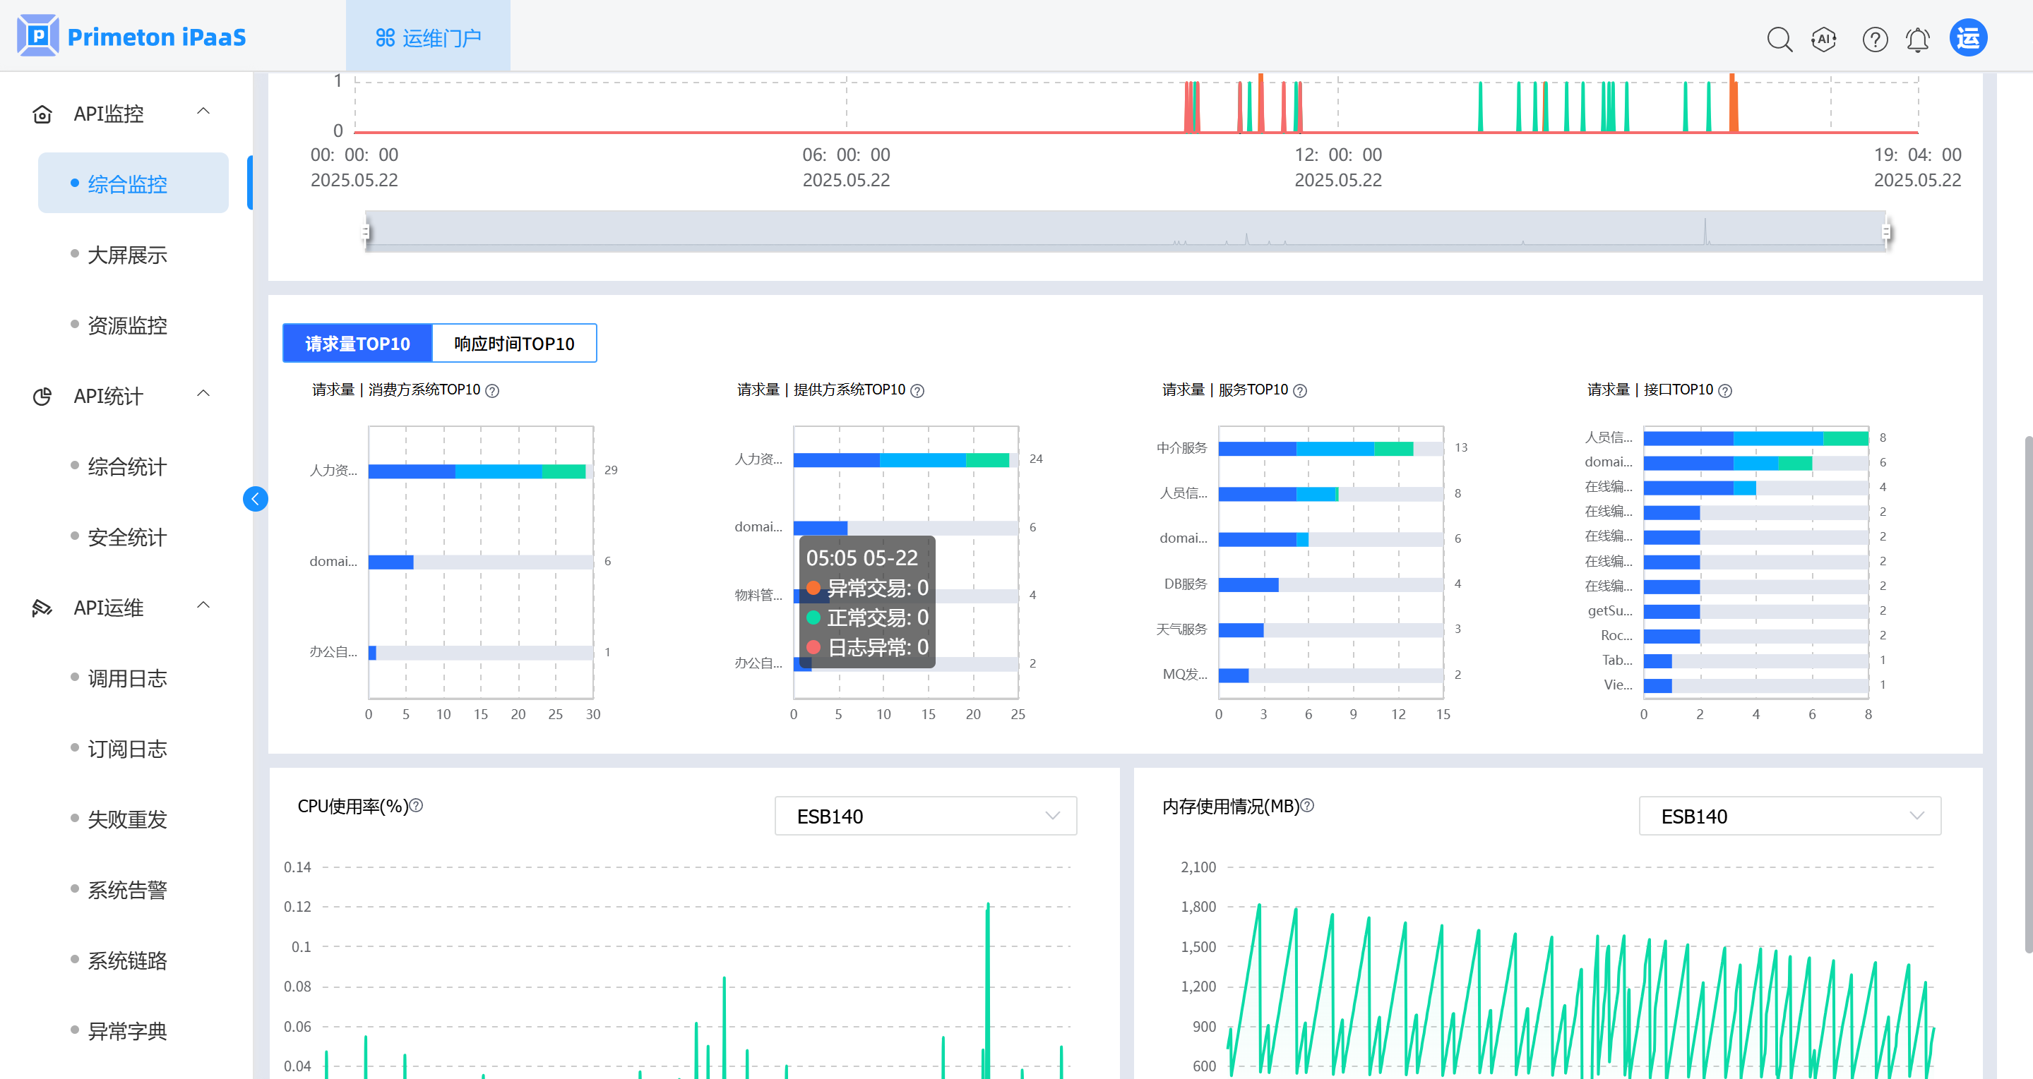Click the blue user avatar icon
The height and width of the screenshot is (1079, 2033).
click(x=1967, y=38)
